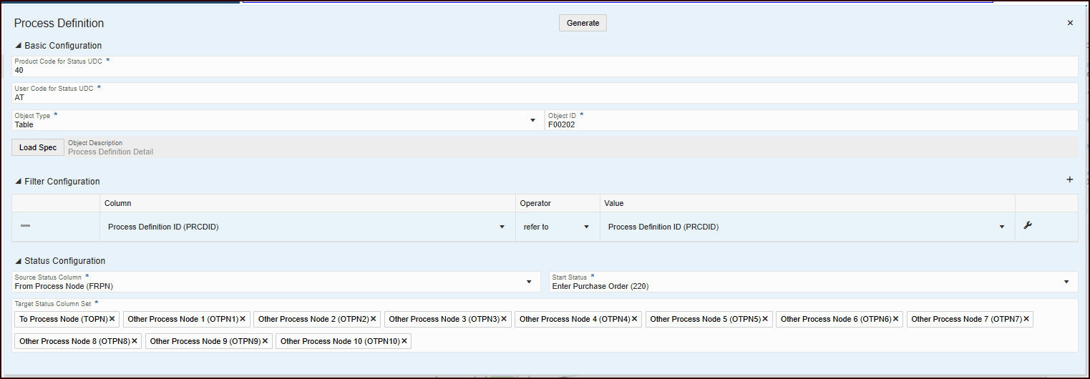
Task: Open the refer to operator dropdown
Action: click(x=586, y=227)
